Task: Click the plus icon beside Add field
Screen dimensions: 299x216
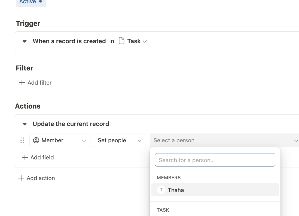Action: click(25, 158)
